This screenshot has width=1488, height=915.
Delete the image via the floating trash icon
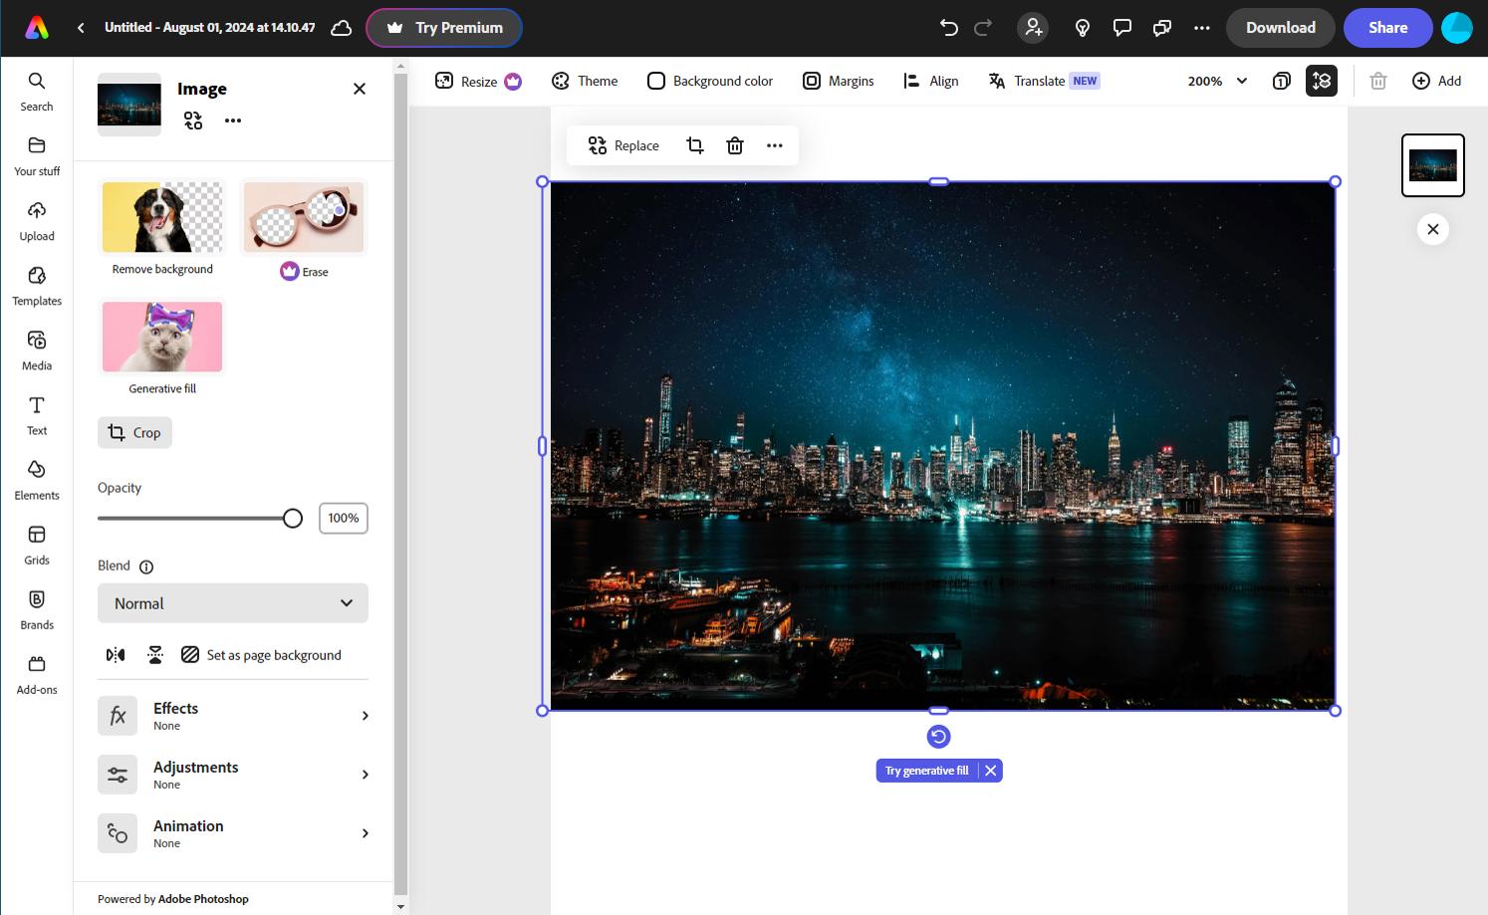(735, 145)
